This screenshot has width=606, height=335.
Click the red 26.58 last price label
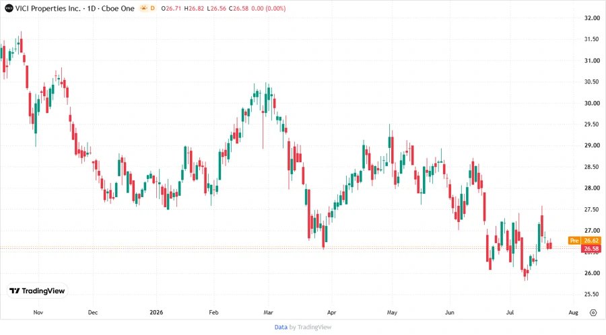point(591,248)
